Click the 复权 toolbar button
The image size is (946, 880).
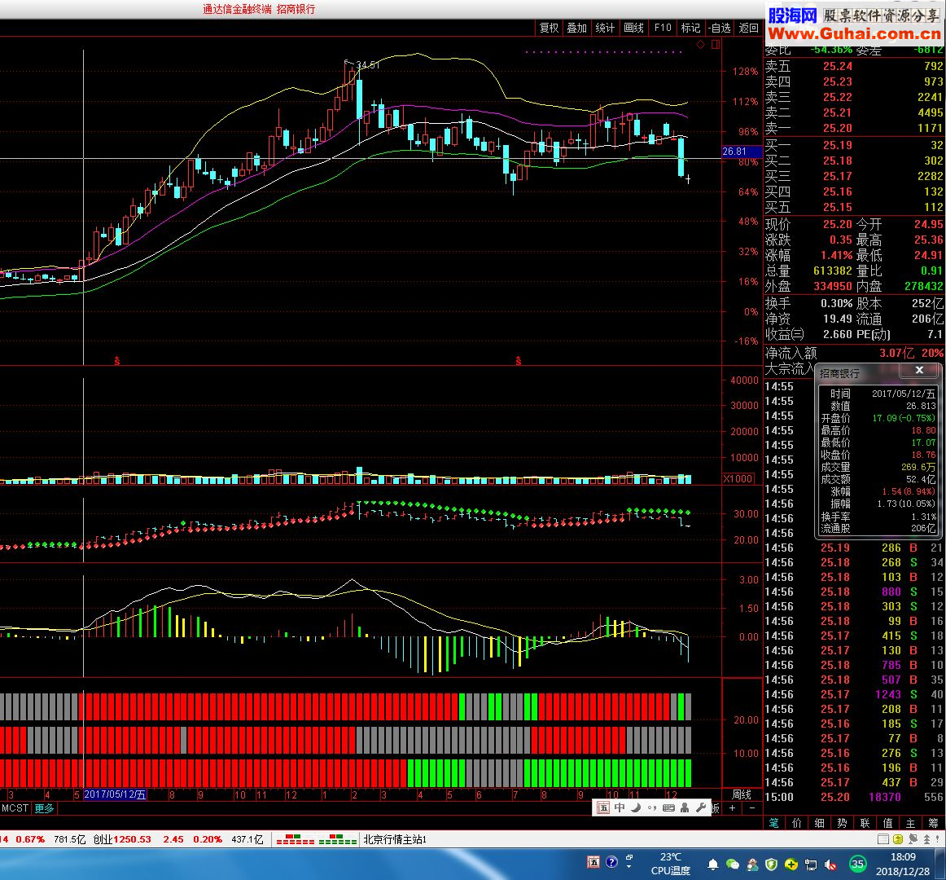point(549,28)
